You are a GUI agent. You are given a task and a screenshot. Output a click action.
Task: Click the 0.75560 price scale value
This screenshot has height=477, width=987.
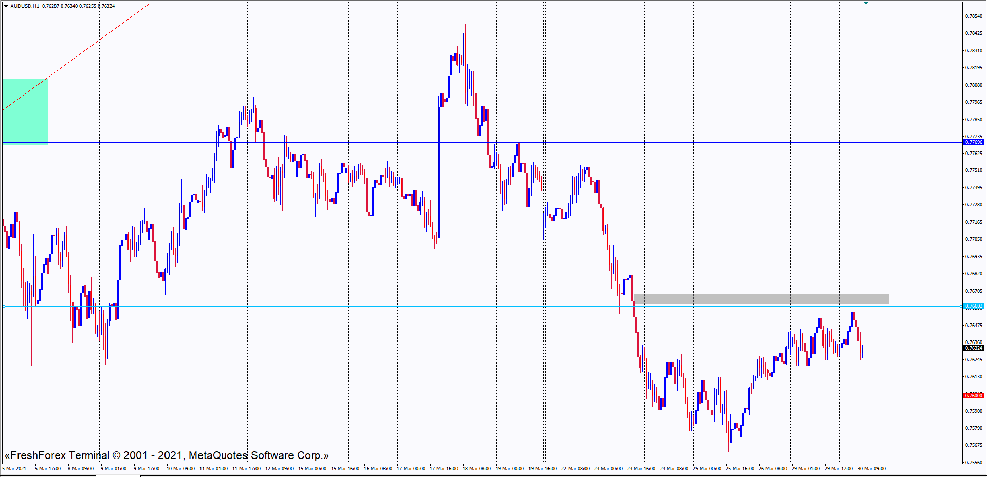pos(973,462)
